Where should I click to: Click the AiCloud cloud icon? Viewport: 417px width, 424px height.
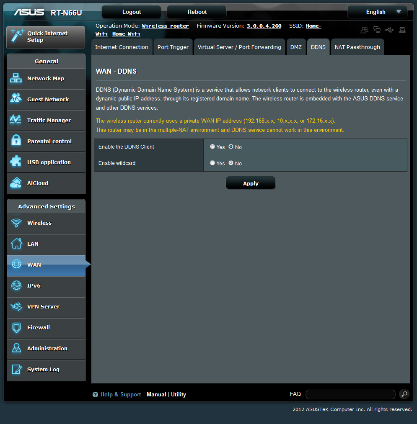pos(16,182)
